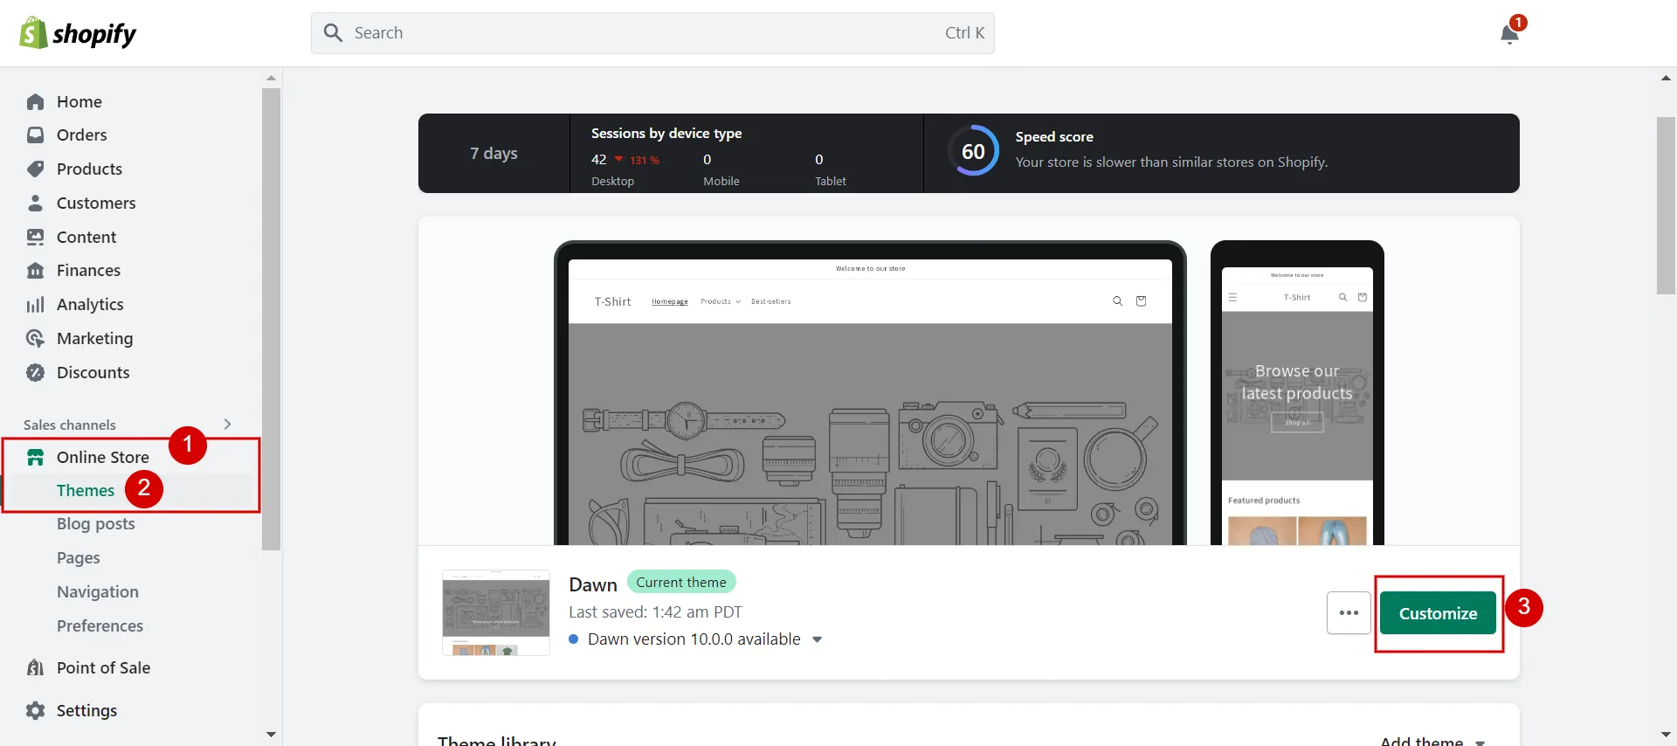Click the 7 days period selector
1677x746 pixels.
click(x=493, y=153)
